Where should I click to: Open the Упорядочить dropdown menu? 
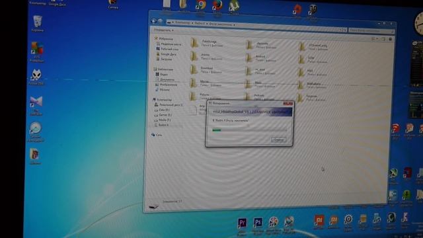pos(164,30)
